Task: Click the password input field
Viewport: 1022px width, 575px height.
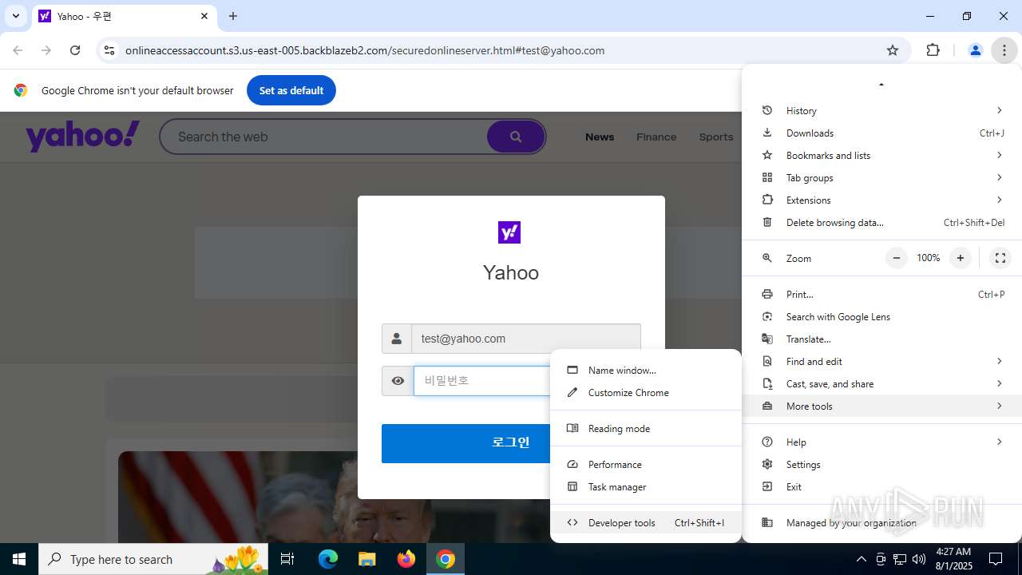Action: coord(482,381)
